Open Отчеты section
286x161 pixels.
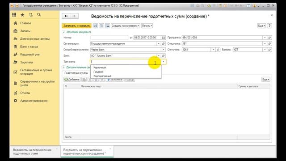pyautogui.click(x=25, y=93)
